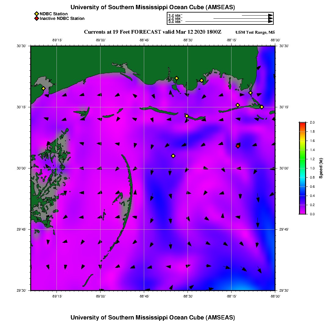Screen dimensions: 336x321
Task: Click the 3.0 kts reference arrow in scale box
Action: tap(229, 22)
